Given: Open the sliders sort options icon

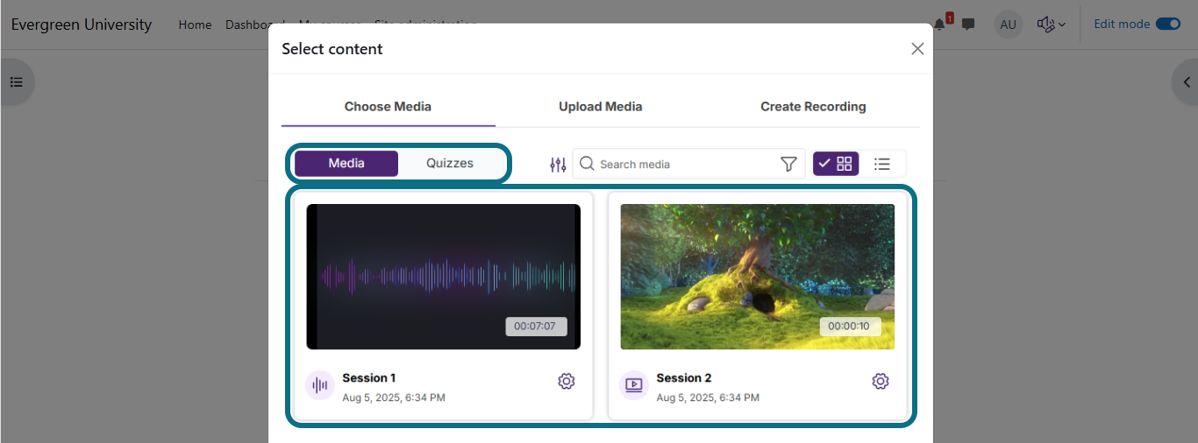Looking at the screenshot, I should coord(558,165).
